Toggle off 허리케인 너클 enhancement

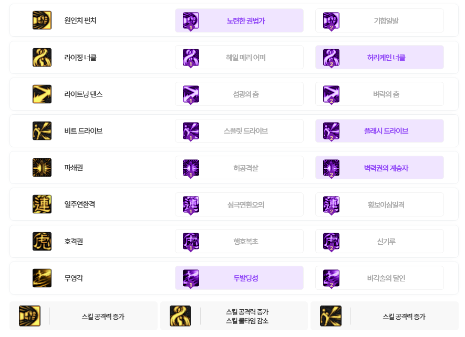point(379,57)
